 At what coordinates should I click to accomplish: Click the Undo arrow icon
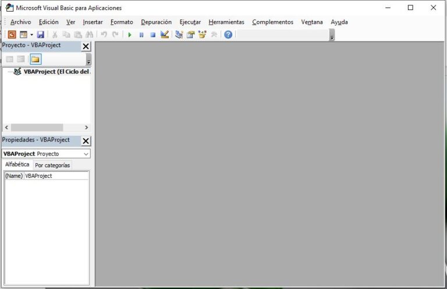point(104,34)
